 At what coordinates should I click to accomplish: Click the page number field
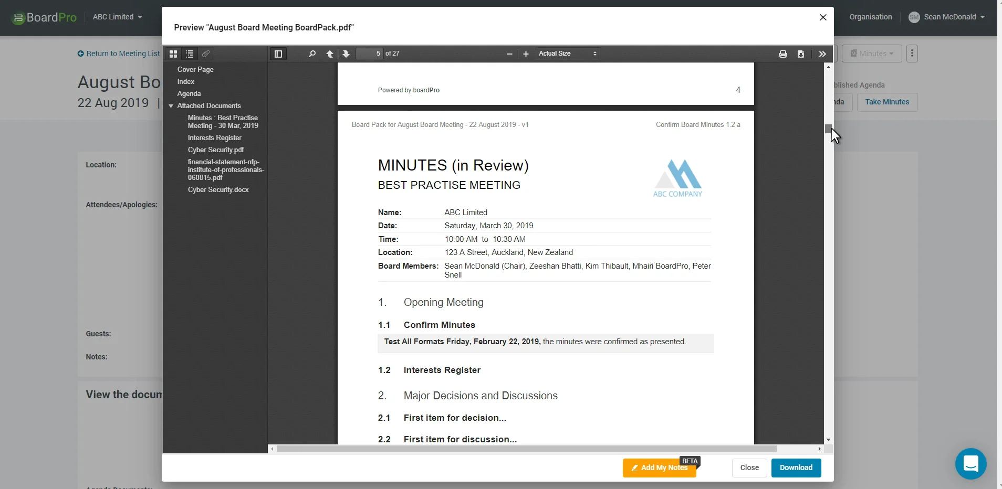pos(370,54)
